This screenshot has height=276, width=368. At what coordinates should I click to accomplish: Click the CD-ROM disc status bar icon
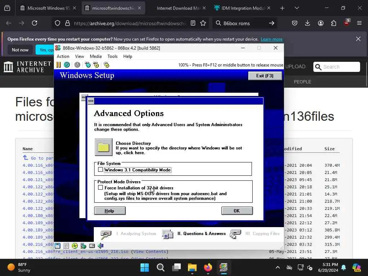(x=75, y=246)
